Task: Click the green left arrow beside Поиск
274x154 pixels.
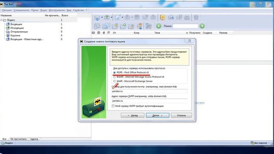Action: click(x=159, y=26)
